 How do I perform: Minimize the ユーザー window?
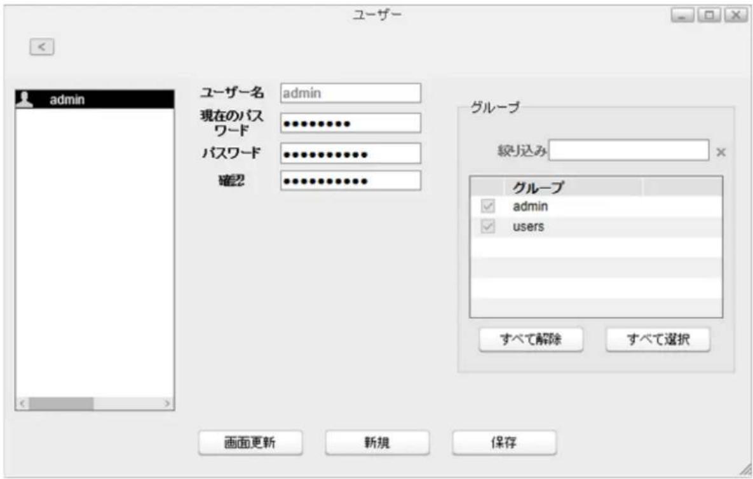682,15
